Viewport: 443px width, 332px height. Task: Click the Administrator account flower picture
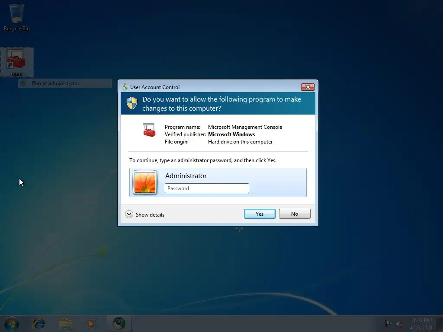[x=144, y=183]
